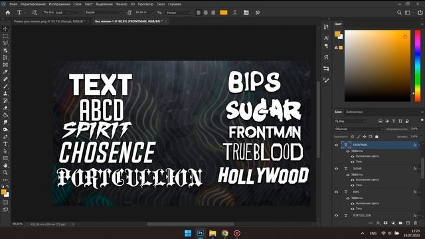Toggle FRONTMAN layer effects visibility

click(348, 151)
